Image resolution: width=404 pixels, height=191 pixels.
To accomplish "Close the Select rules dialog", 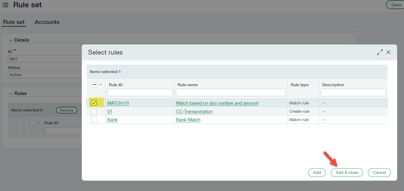I will pos(388,52).
